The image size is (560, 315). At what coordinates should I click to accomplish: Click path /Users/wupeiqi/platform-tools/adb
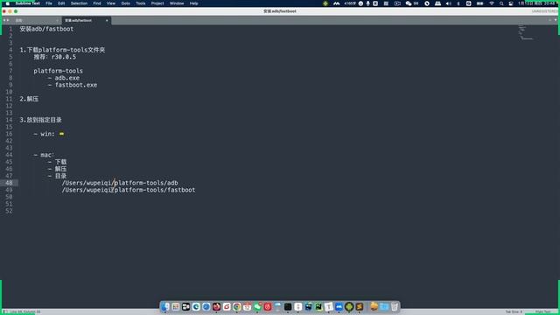[x=120, y=183]
